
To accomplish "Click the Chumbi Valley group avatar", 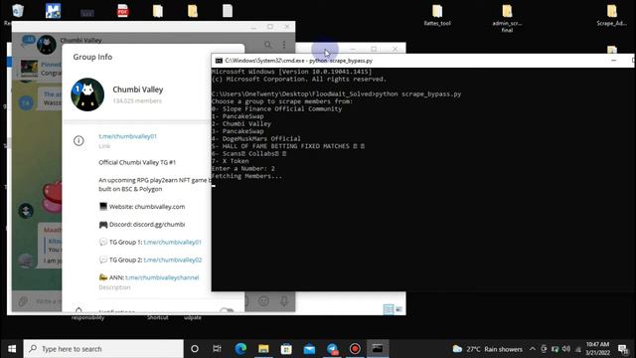I will 87,94.
